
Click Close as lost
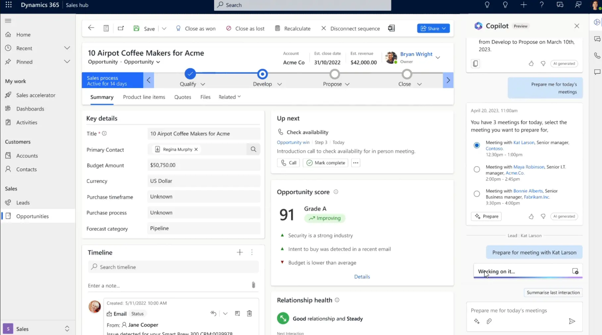point(245,28)
